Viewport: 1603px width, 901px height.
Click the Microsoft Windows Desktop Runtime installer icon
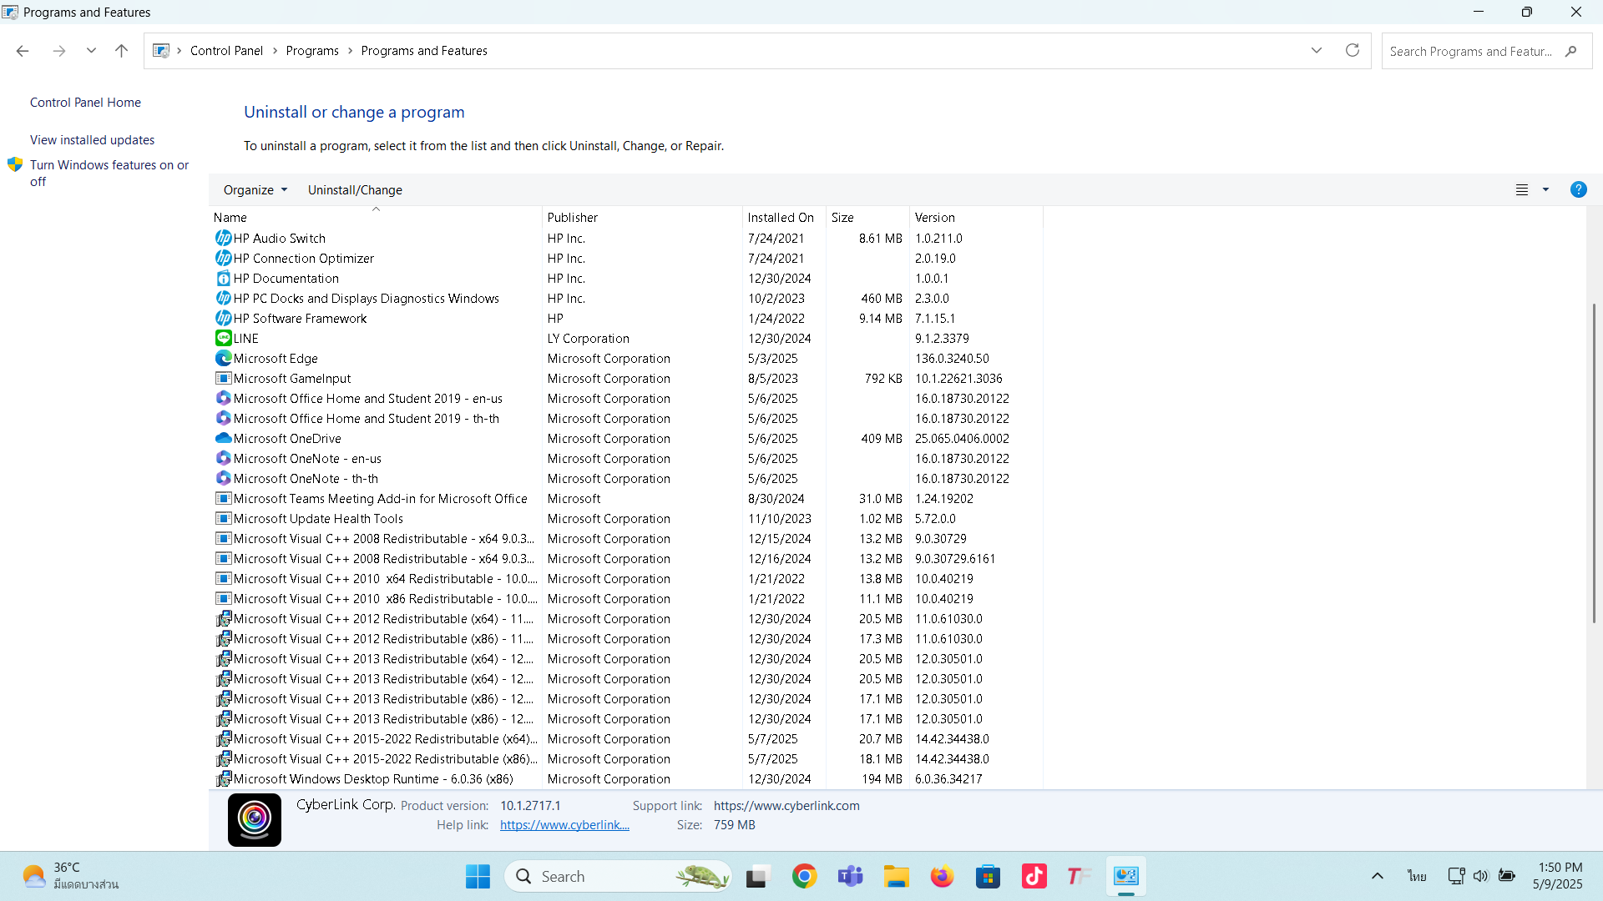[x=223, y=779]
